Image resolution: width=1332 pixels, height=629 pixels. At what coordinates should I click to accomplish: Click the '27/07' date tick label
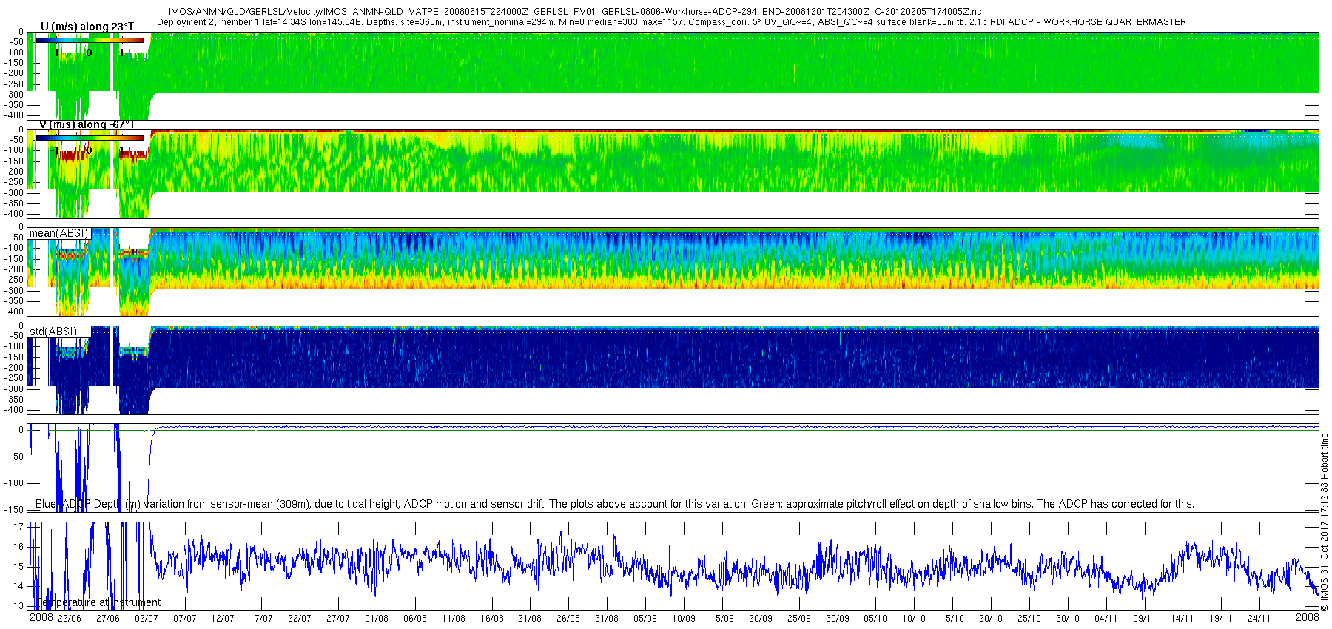tap(338, 619)
